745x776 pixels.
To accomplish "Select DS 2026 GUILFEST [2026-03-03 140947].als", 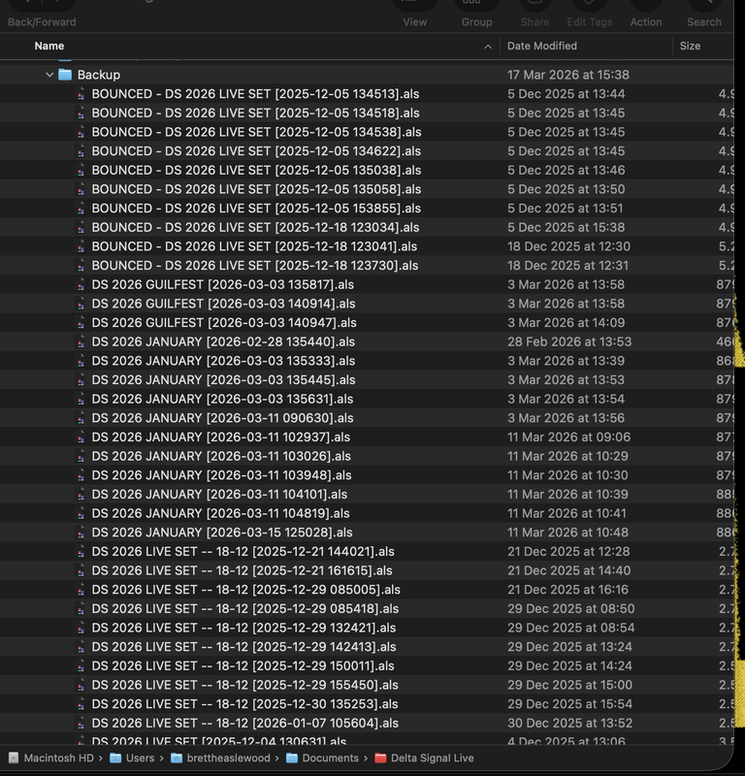I will click(224, 323).
